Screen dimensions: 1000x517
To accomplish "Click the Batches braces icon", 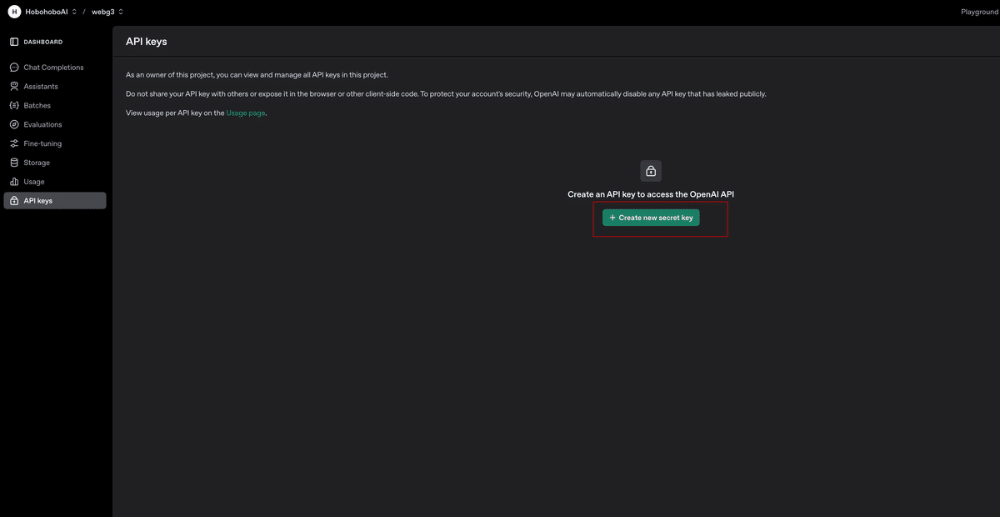I will [14, 106].
